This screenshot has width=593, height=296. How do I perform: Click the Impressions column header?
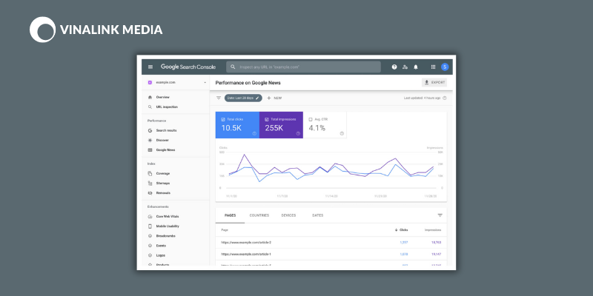(x=433, y=230)
